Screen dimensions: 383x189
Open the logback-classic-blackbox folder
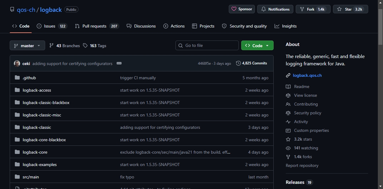[x=46, y=103]
